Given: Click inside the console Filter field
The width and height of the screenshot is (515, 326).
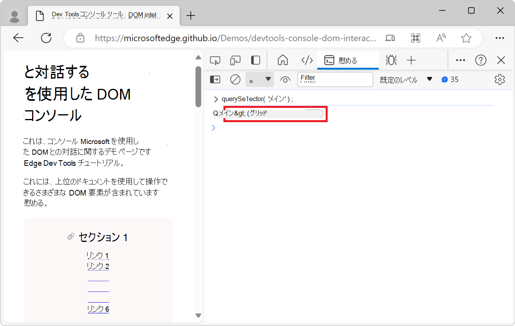Looking at the screenshot, I should [335, 79].
